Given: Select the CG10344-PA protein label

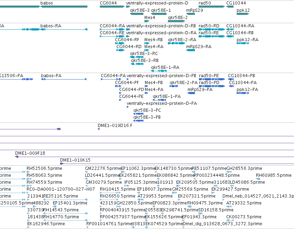Looking at the screenshot, I should [x=243, y=83].
